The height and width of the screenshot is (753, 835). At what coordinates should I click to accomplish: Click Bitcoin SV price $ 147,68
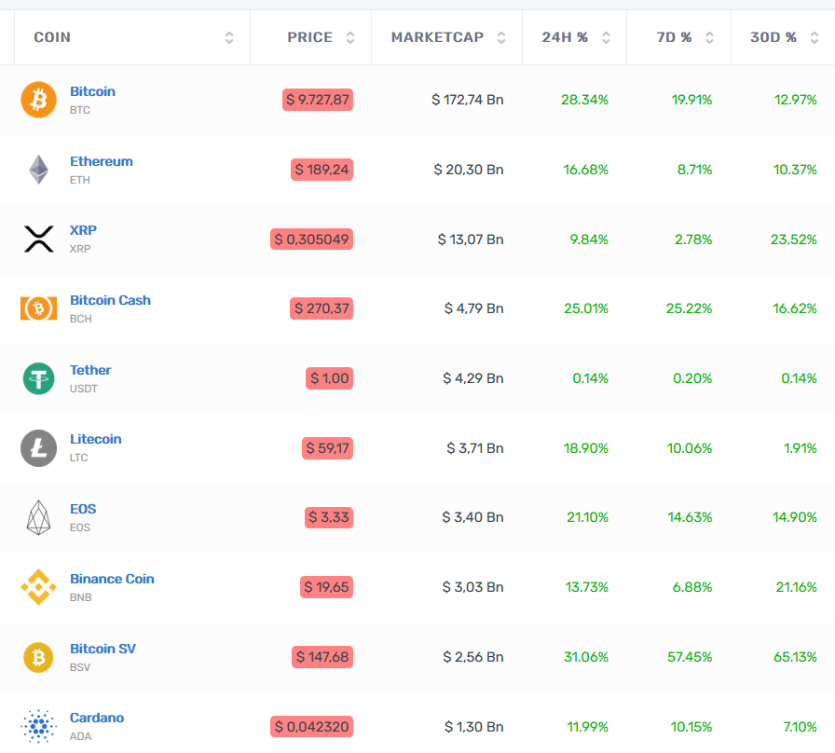click(322, 657)
